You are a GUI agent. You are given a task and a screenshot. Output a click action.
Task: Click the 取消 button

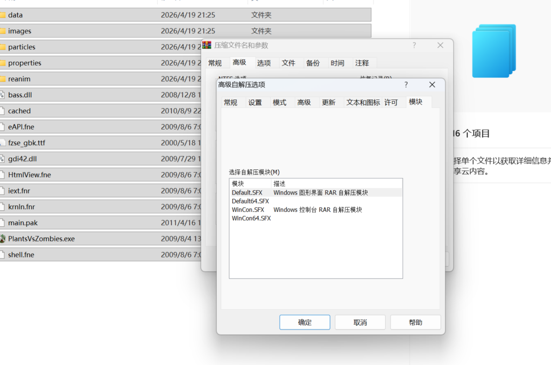point(360,323)
